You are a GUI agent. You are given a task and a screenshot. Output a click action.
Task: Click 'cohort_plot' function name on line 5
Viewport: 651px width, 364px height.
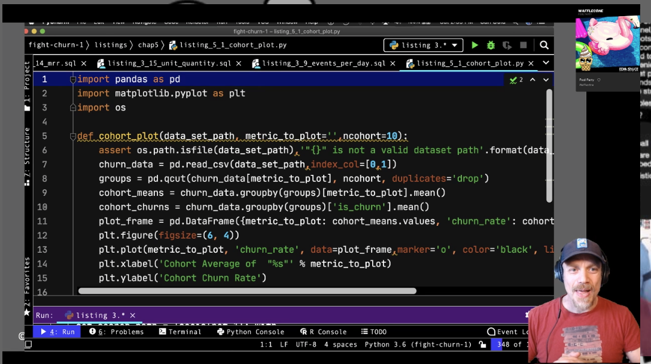click(x=129, y=136)
